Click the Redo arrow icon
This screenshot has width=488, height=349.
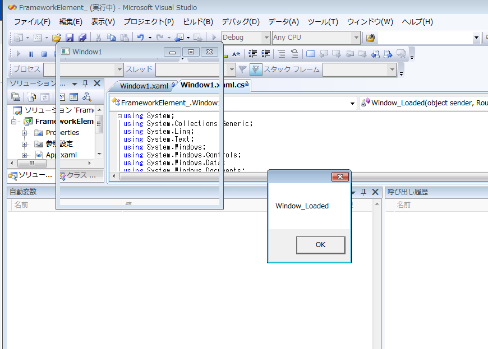click(160, 38)
